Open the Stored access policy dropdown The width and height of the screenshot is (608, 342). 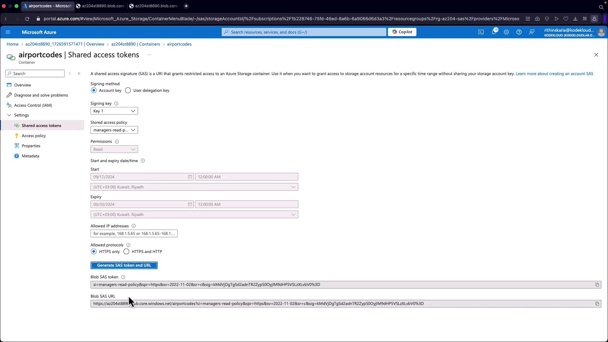pyautogui.click(x=114, y=130)
